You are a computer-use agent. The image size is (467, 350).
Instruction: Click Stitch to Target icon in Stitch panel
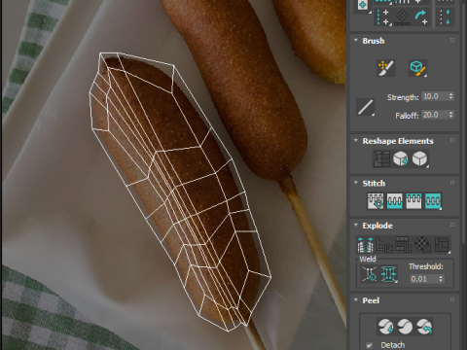tap(376, 201)
